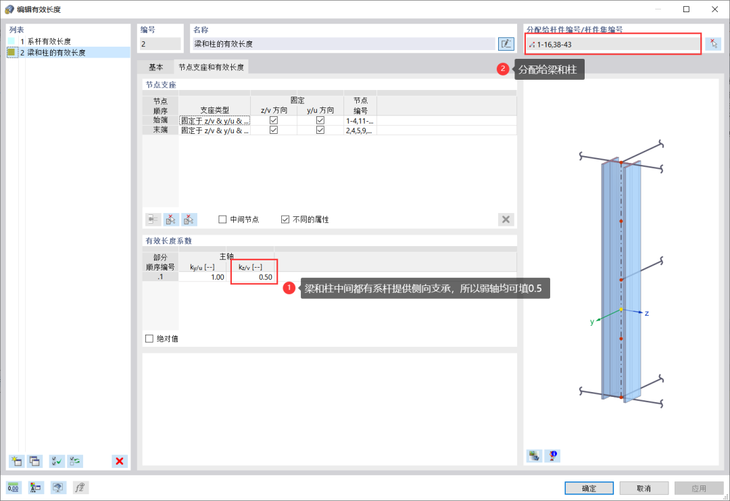Click the 始端 row header
The height and width of the screenshot is (501, 730).
[161, 120]
